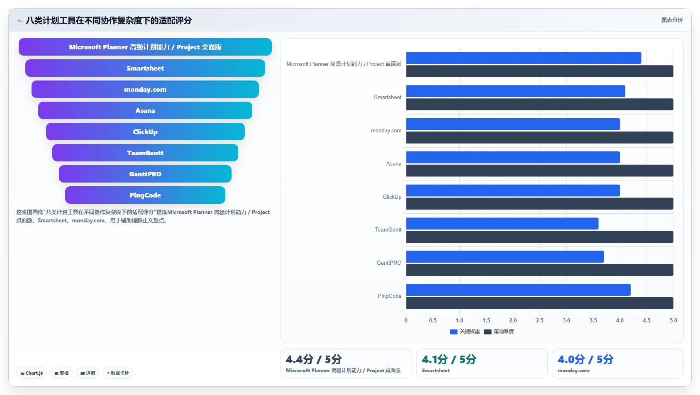
Task: Click the 表格 tag
Action: [61, 373]
